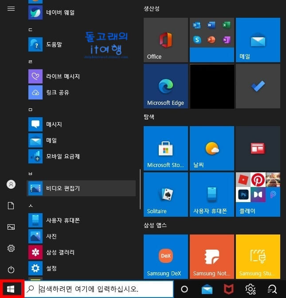
Task: Focus the taskbar search box
Action: click(99, 289)
